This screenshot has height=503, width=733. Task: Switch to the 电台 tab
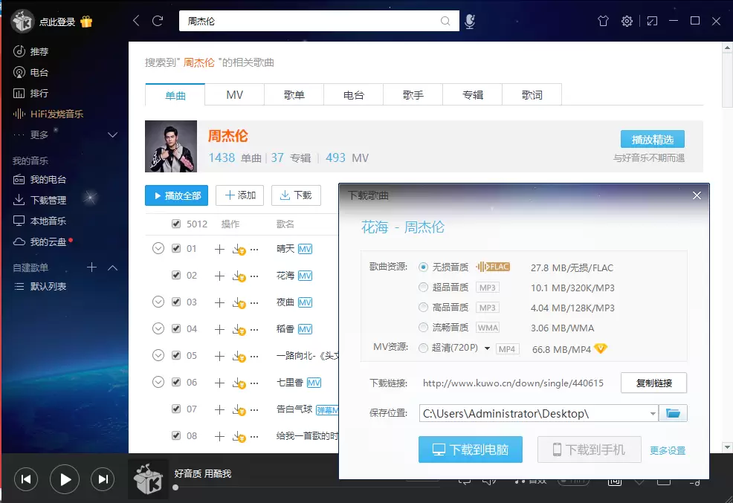[x=353, y=95]
